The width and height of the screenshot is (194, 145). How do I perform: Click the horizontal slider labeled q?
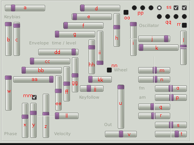tap(154, 107)
